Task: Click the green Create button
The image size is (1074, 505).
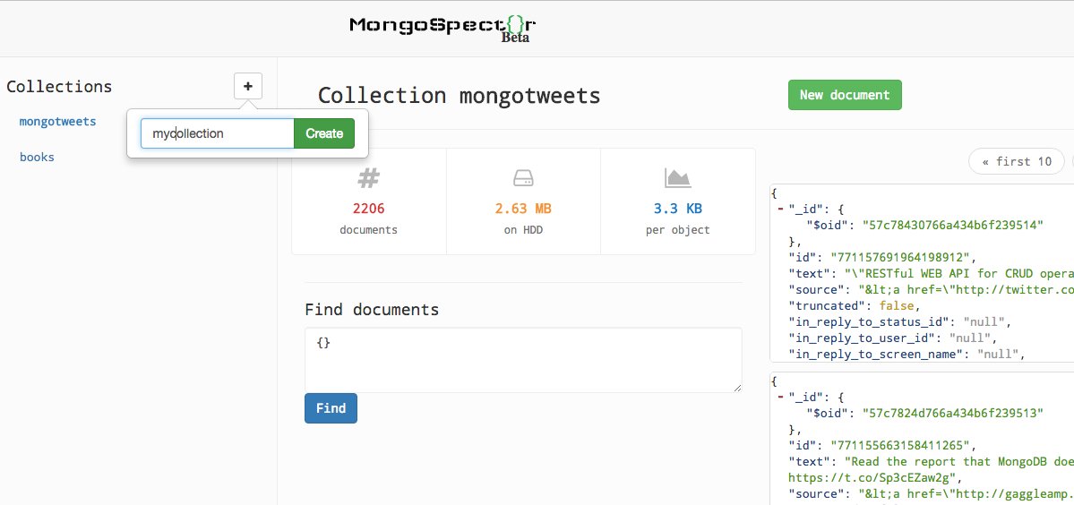Action: [x=324, y=133]
